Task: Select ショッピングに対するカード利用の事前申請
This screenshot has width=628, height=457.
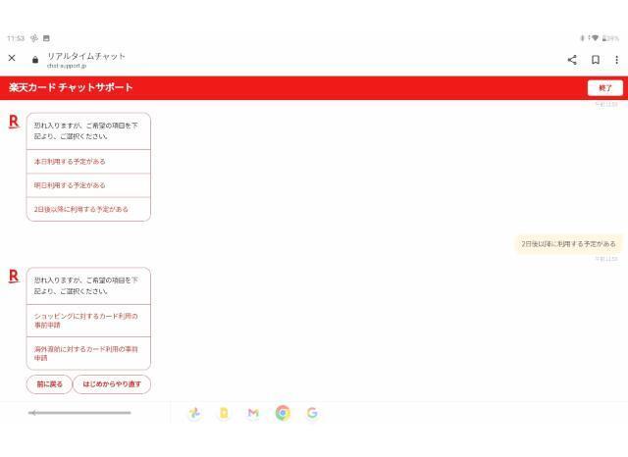Action: (88, 321)
